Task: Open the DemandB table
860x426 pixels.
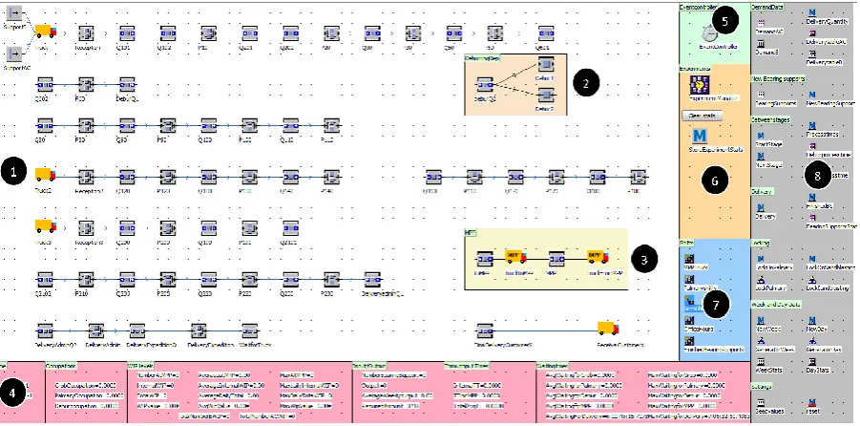Action: [761, 43]
